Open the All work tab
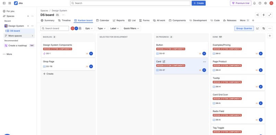Screen dimensions: 276x135 point(159,20)
